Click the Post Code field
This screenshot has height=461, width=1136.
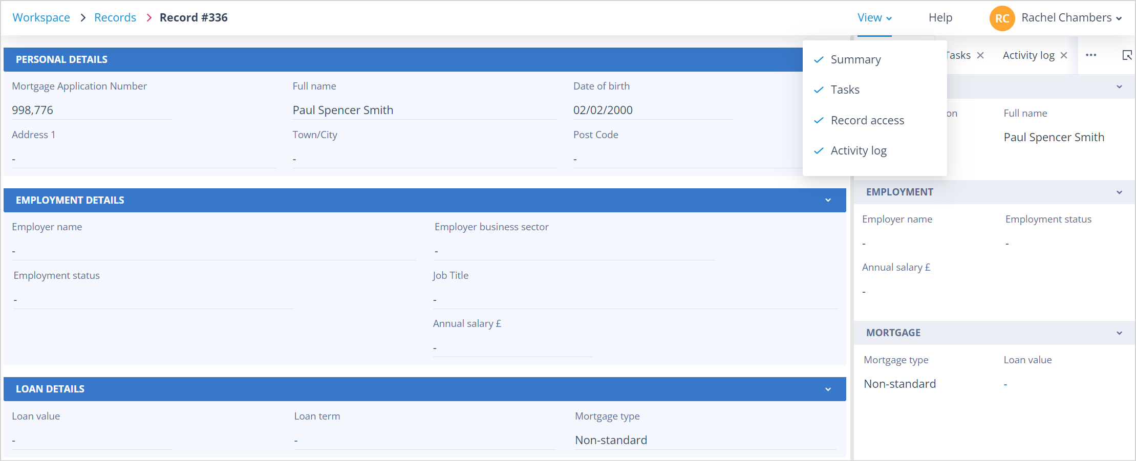[688, 159]
